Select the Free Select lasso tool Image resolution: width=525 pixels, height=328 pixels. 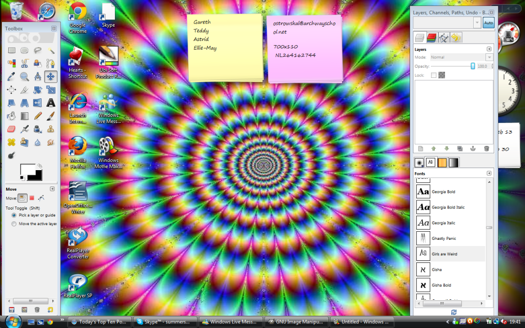[37, 51]
